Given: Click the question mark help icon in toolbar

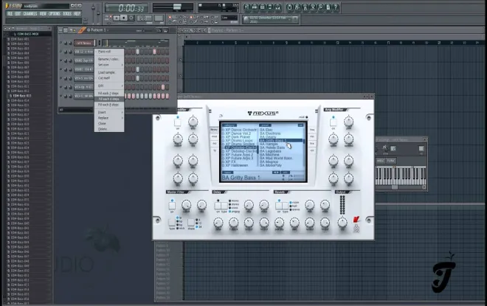Looking at the screenshot, I should click(x=336, y=7).
